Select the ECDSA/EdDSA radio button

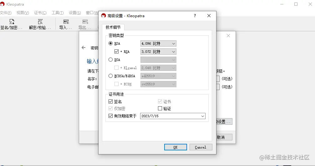click(110, 76)
